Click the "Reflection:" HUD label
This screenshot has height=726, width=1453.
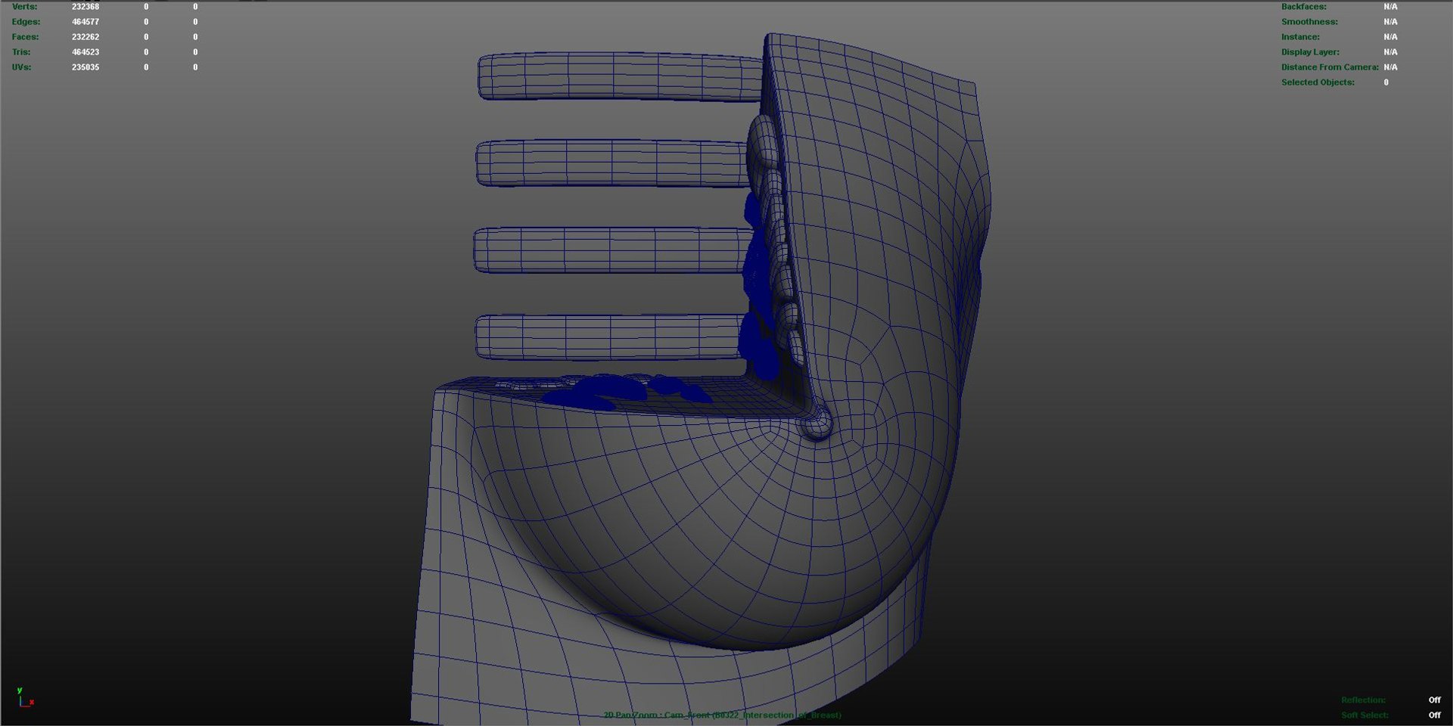(x=1363, y=700)
